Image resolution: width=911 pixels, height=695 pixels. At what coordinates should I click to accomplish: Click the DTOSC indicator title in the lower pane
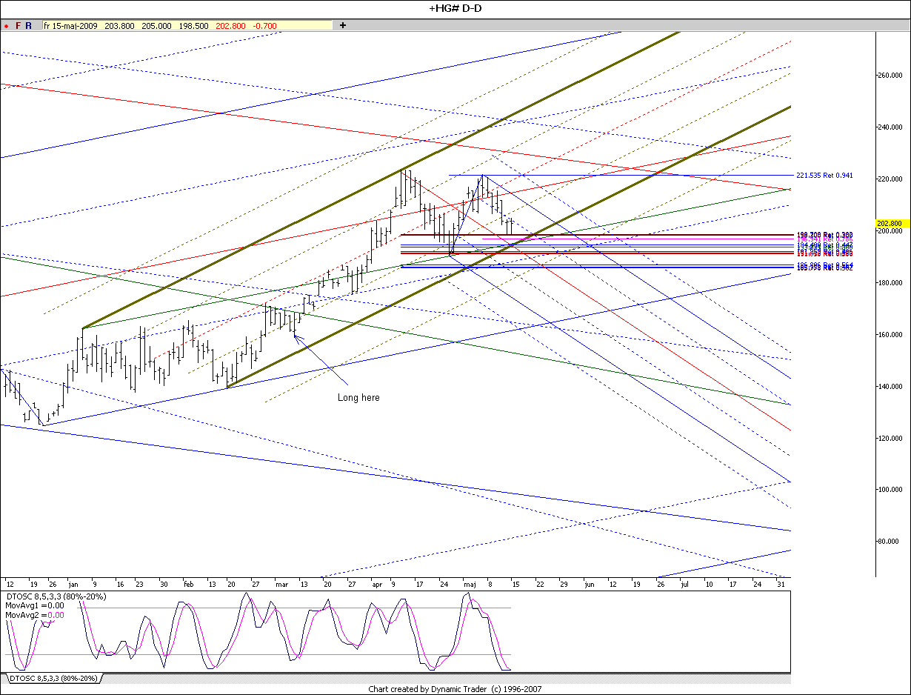point(56,596)
